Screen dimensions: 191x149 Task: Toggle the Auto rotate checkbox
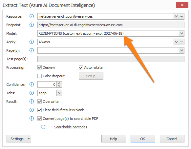[x=81, y=67]
